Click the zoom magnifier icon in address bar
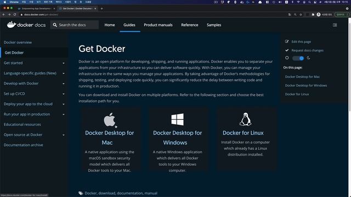 (295, 15)
